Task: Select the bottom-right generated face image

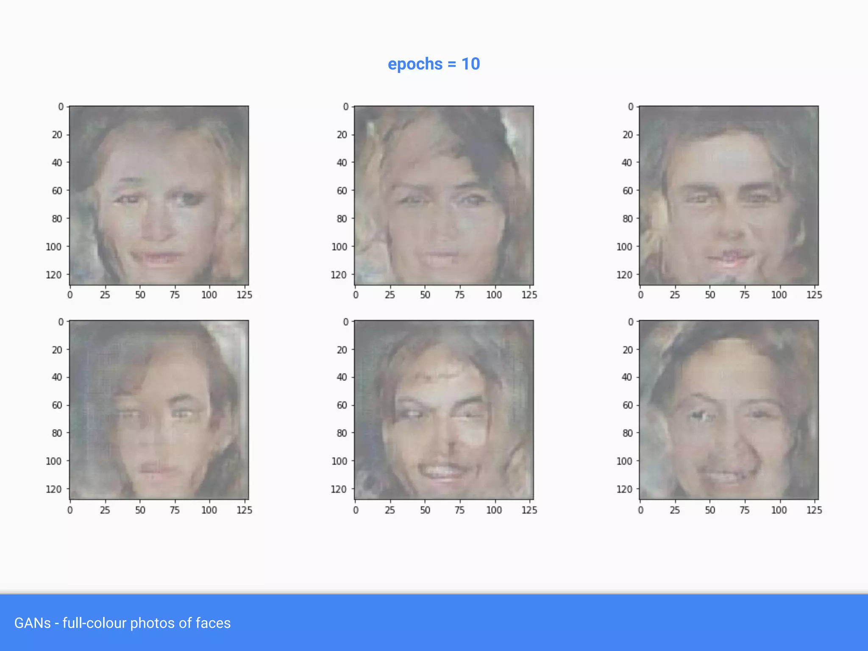Action: 729,410
